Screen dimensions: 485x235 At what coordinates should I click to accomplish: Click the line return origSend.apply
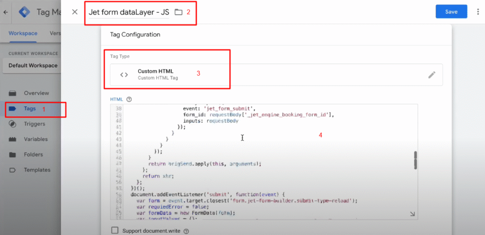coord(205,164)
